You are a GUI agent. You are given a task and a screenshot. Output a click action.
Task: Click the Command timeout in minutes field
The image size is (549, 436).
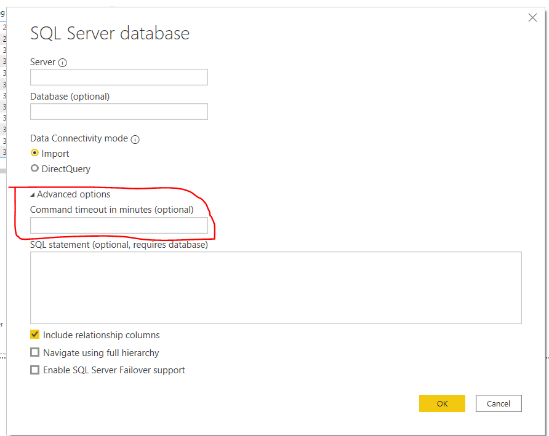[x=119, y=225]
